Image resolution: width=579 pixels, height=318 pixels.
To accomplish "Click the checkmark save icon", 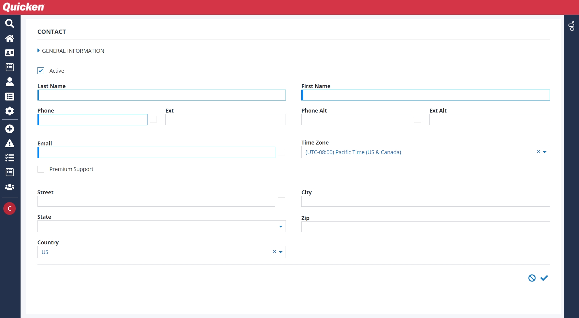I will [544, 278].
